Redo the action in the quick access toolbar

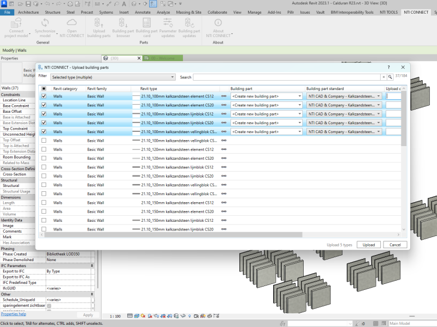(x=58, y=4)
